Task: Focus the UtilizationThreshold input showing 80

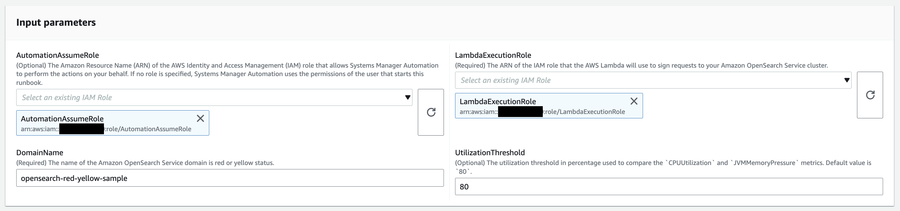Action: tap(668, 187)
